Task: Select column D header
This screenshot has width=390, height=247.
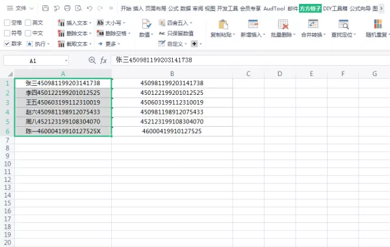Action: (279, 73)
